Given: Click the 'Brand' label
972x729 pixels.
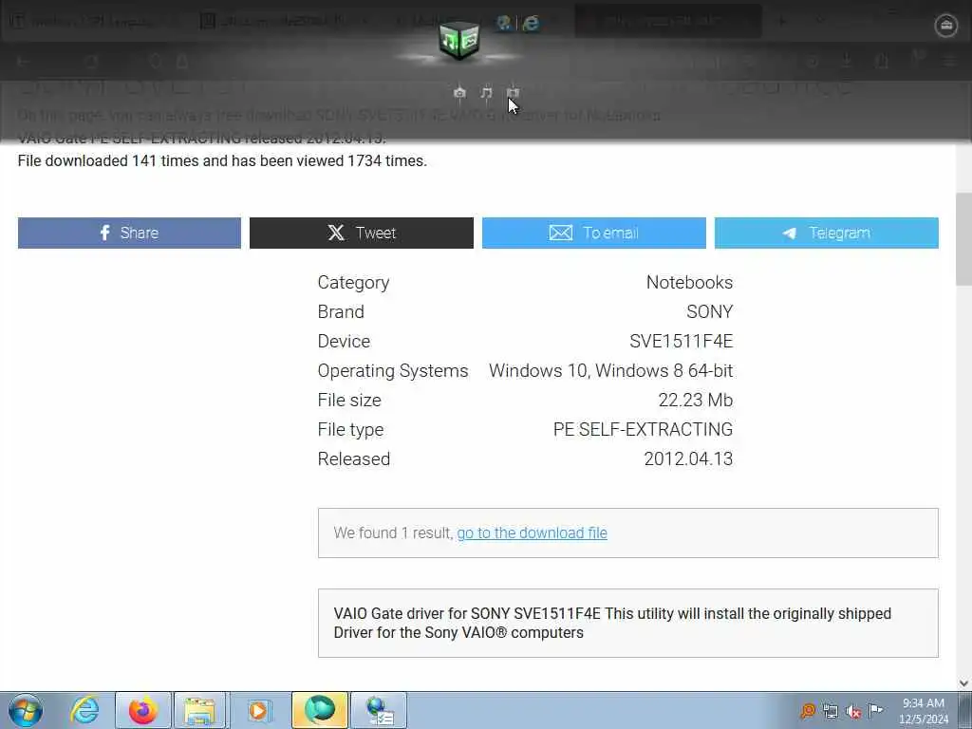Looking at the screenshot, I should pyautogui.click(x=341, y=311).
